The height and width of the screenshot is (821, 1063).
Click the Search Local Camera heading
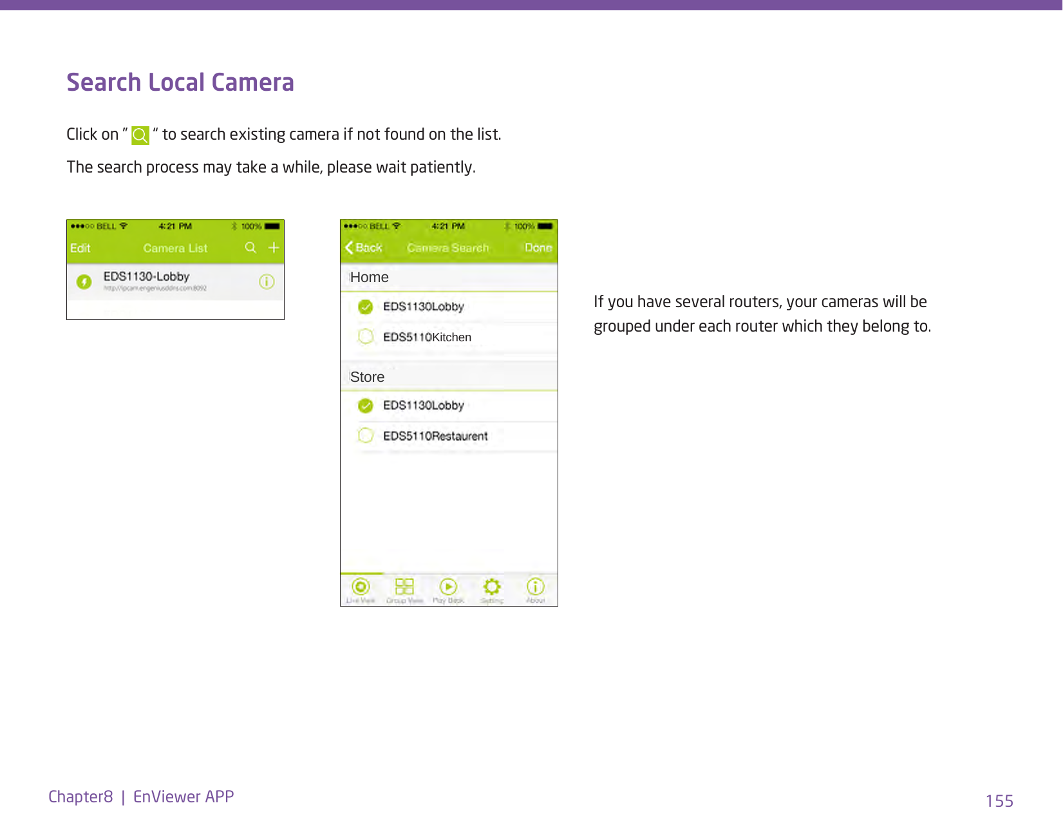(180, 82)
